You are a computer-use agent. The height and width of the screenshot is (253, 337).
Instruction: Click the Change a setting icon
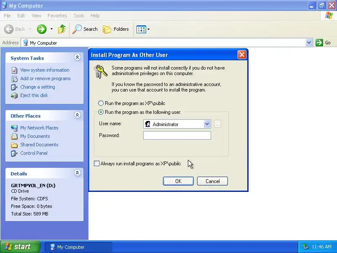14,87
